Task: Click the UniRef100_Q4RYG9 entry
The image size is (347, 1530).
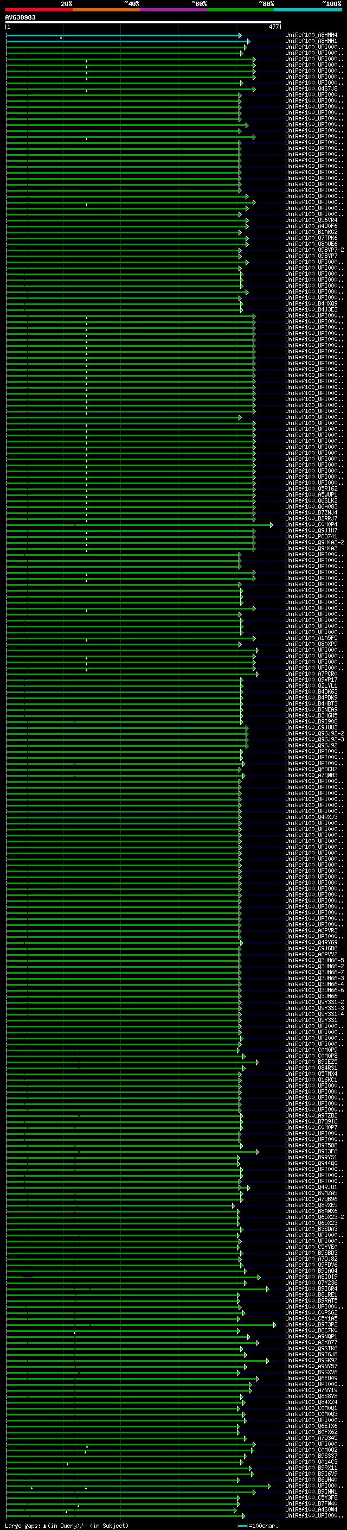Action: 311,943
